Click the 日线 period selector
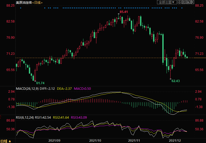 [38, 2]
